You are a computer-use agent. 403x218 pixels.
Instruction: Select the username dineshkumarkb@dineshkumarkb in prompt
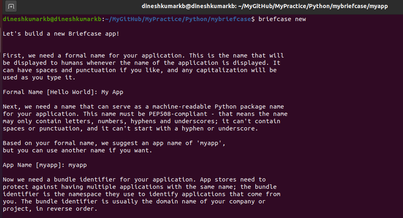click(52, 19)
